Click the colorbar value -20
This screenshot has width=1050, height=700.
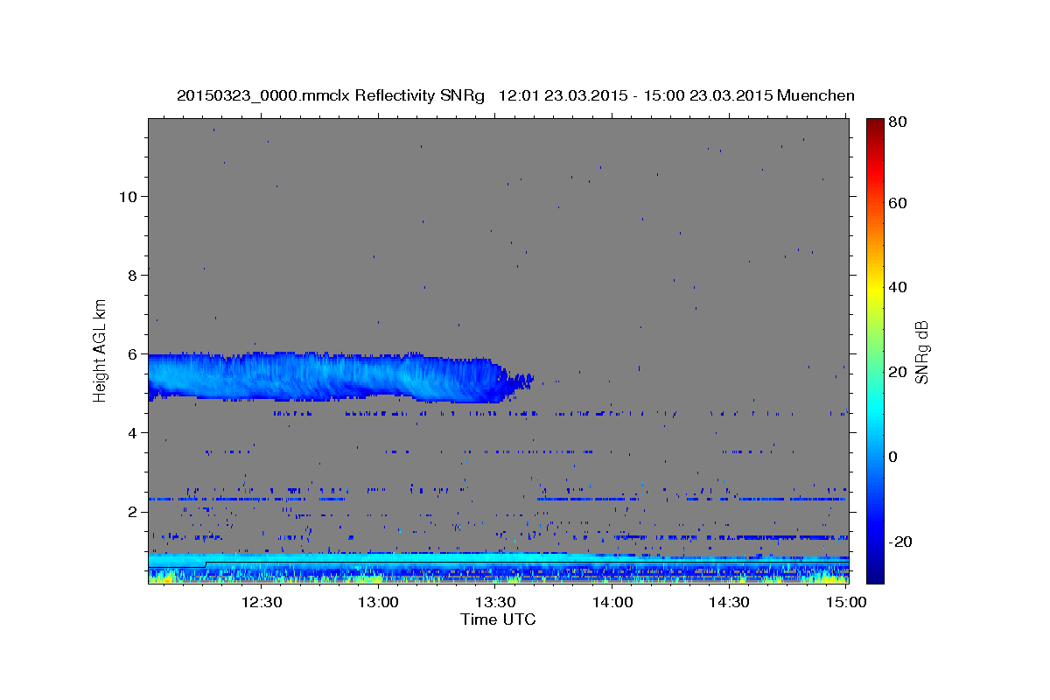[x=899, y=542]
